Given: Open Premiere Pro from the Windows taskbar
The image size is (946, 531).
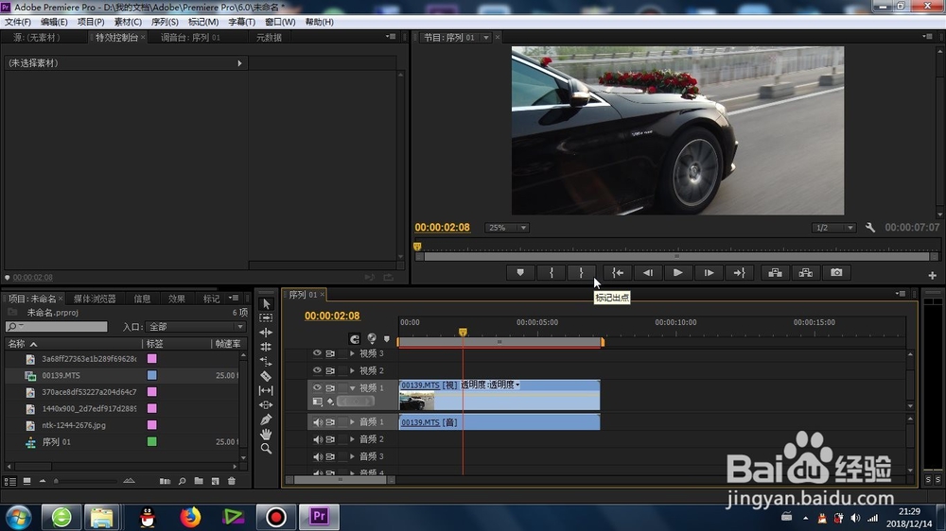Looking at the screenshot, I should (x=319, y=517).
